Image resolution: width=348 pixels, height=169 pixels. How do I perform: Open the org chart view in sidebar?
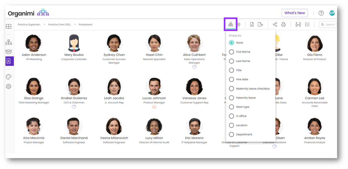[x=9, y=42]
